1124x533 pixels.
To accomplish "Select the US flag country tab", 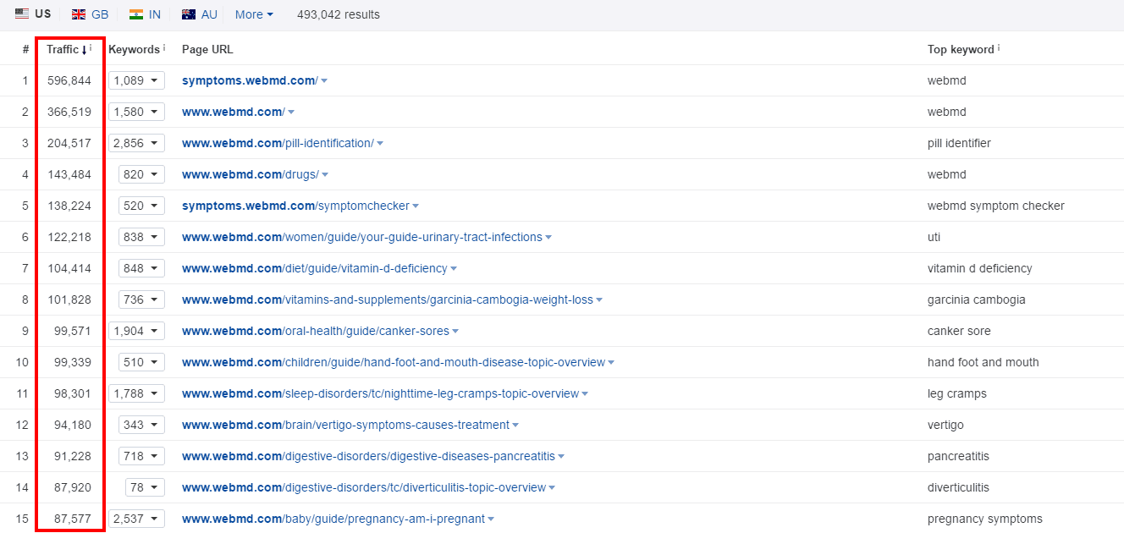I will tap(33, 14).
